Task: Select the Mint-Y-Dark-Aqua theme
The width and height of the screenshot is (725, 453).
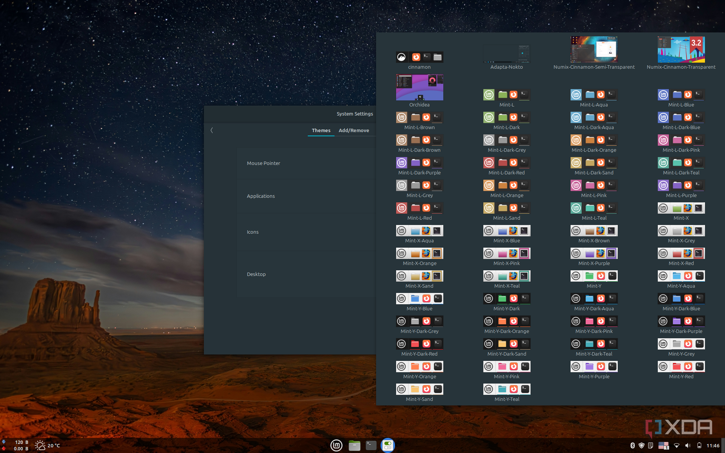Action: click(594, 299)
